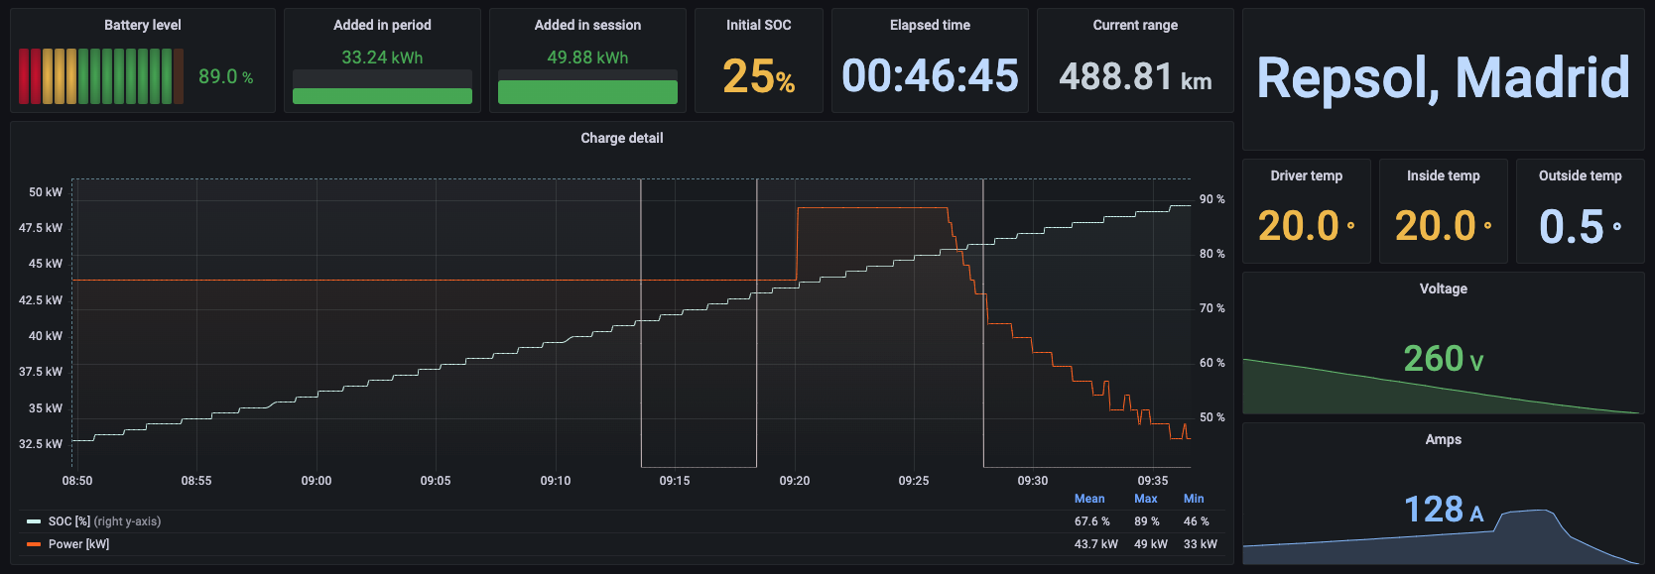Click the 09:00 time axis label

pos(317,481)
